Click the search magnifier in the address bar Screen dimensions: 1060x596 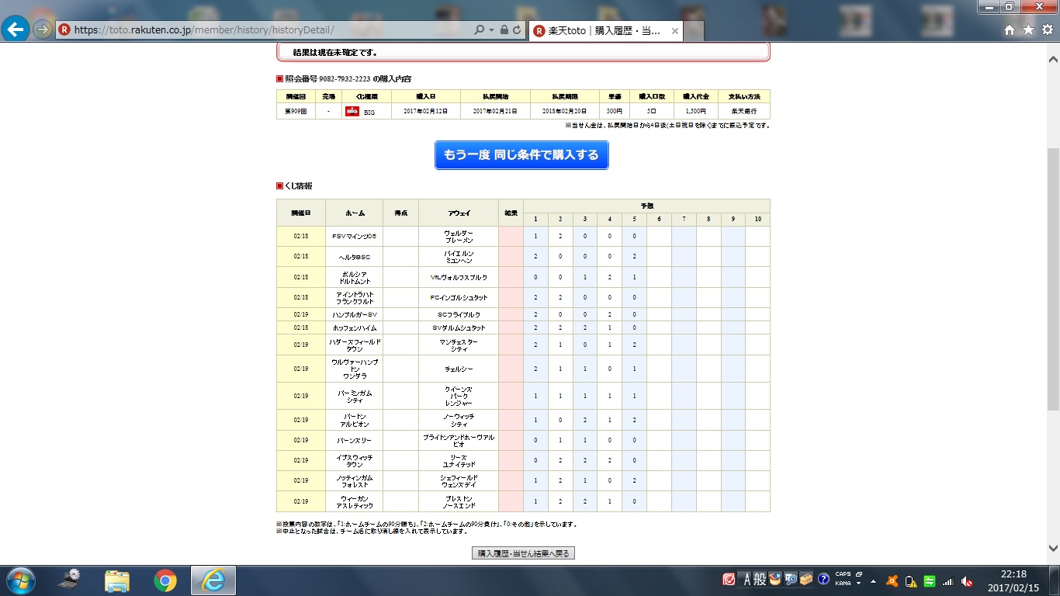click(480, 30)
